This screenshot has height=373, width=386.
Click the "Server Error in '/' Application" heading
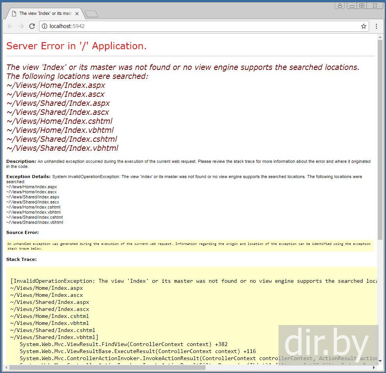77,46
